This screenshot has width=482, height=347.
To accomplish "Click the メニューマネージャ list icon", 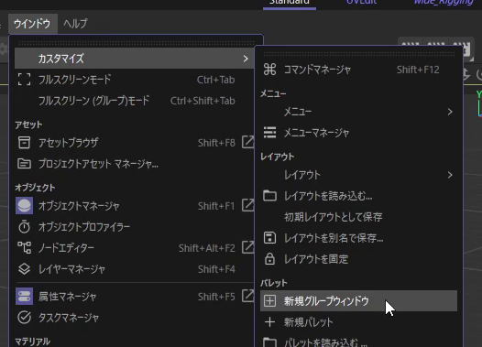I will 270,133.
